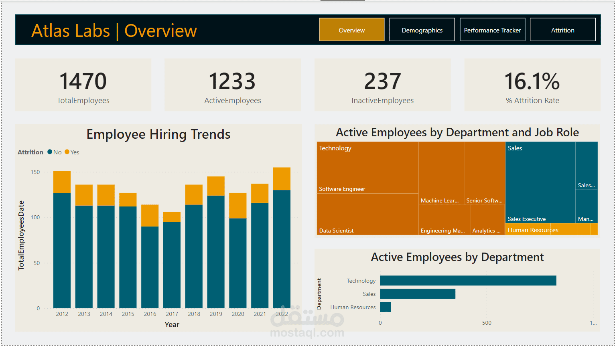Click the teal 2012 bar segment
The image size is (615, 346).
click(62, 251)
